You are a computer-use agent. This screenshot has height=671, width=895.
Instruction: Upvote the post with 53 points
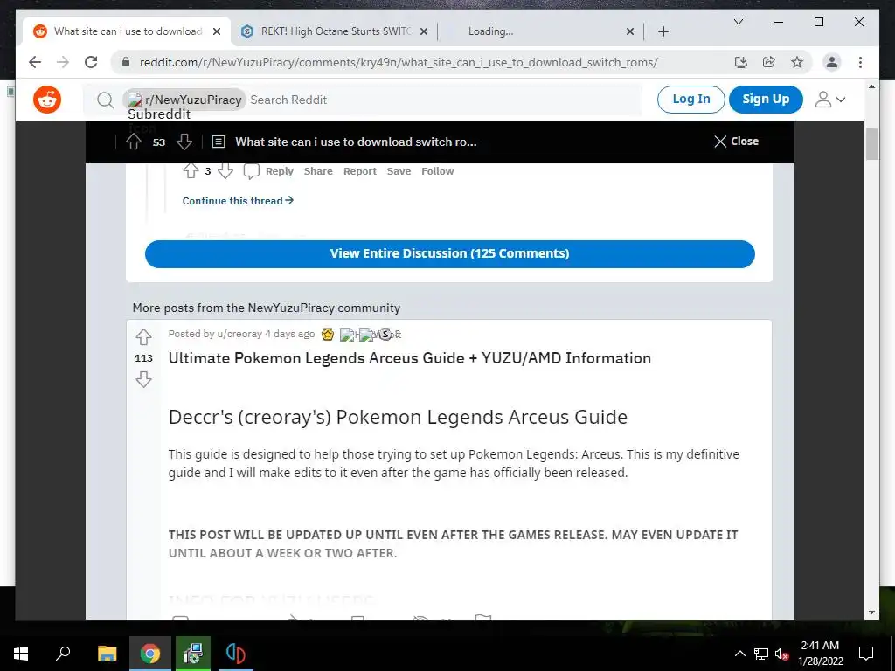pos(134,142)
